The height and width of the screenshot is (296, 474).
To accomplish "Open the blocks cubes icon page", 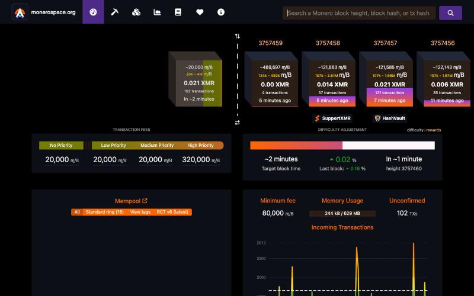I will 136,12.
